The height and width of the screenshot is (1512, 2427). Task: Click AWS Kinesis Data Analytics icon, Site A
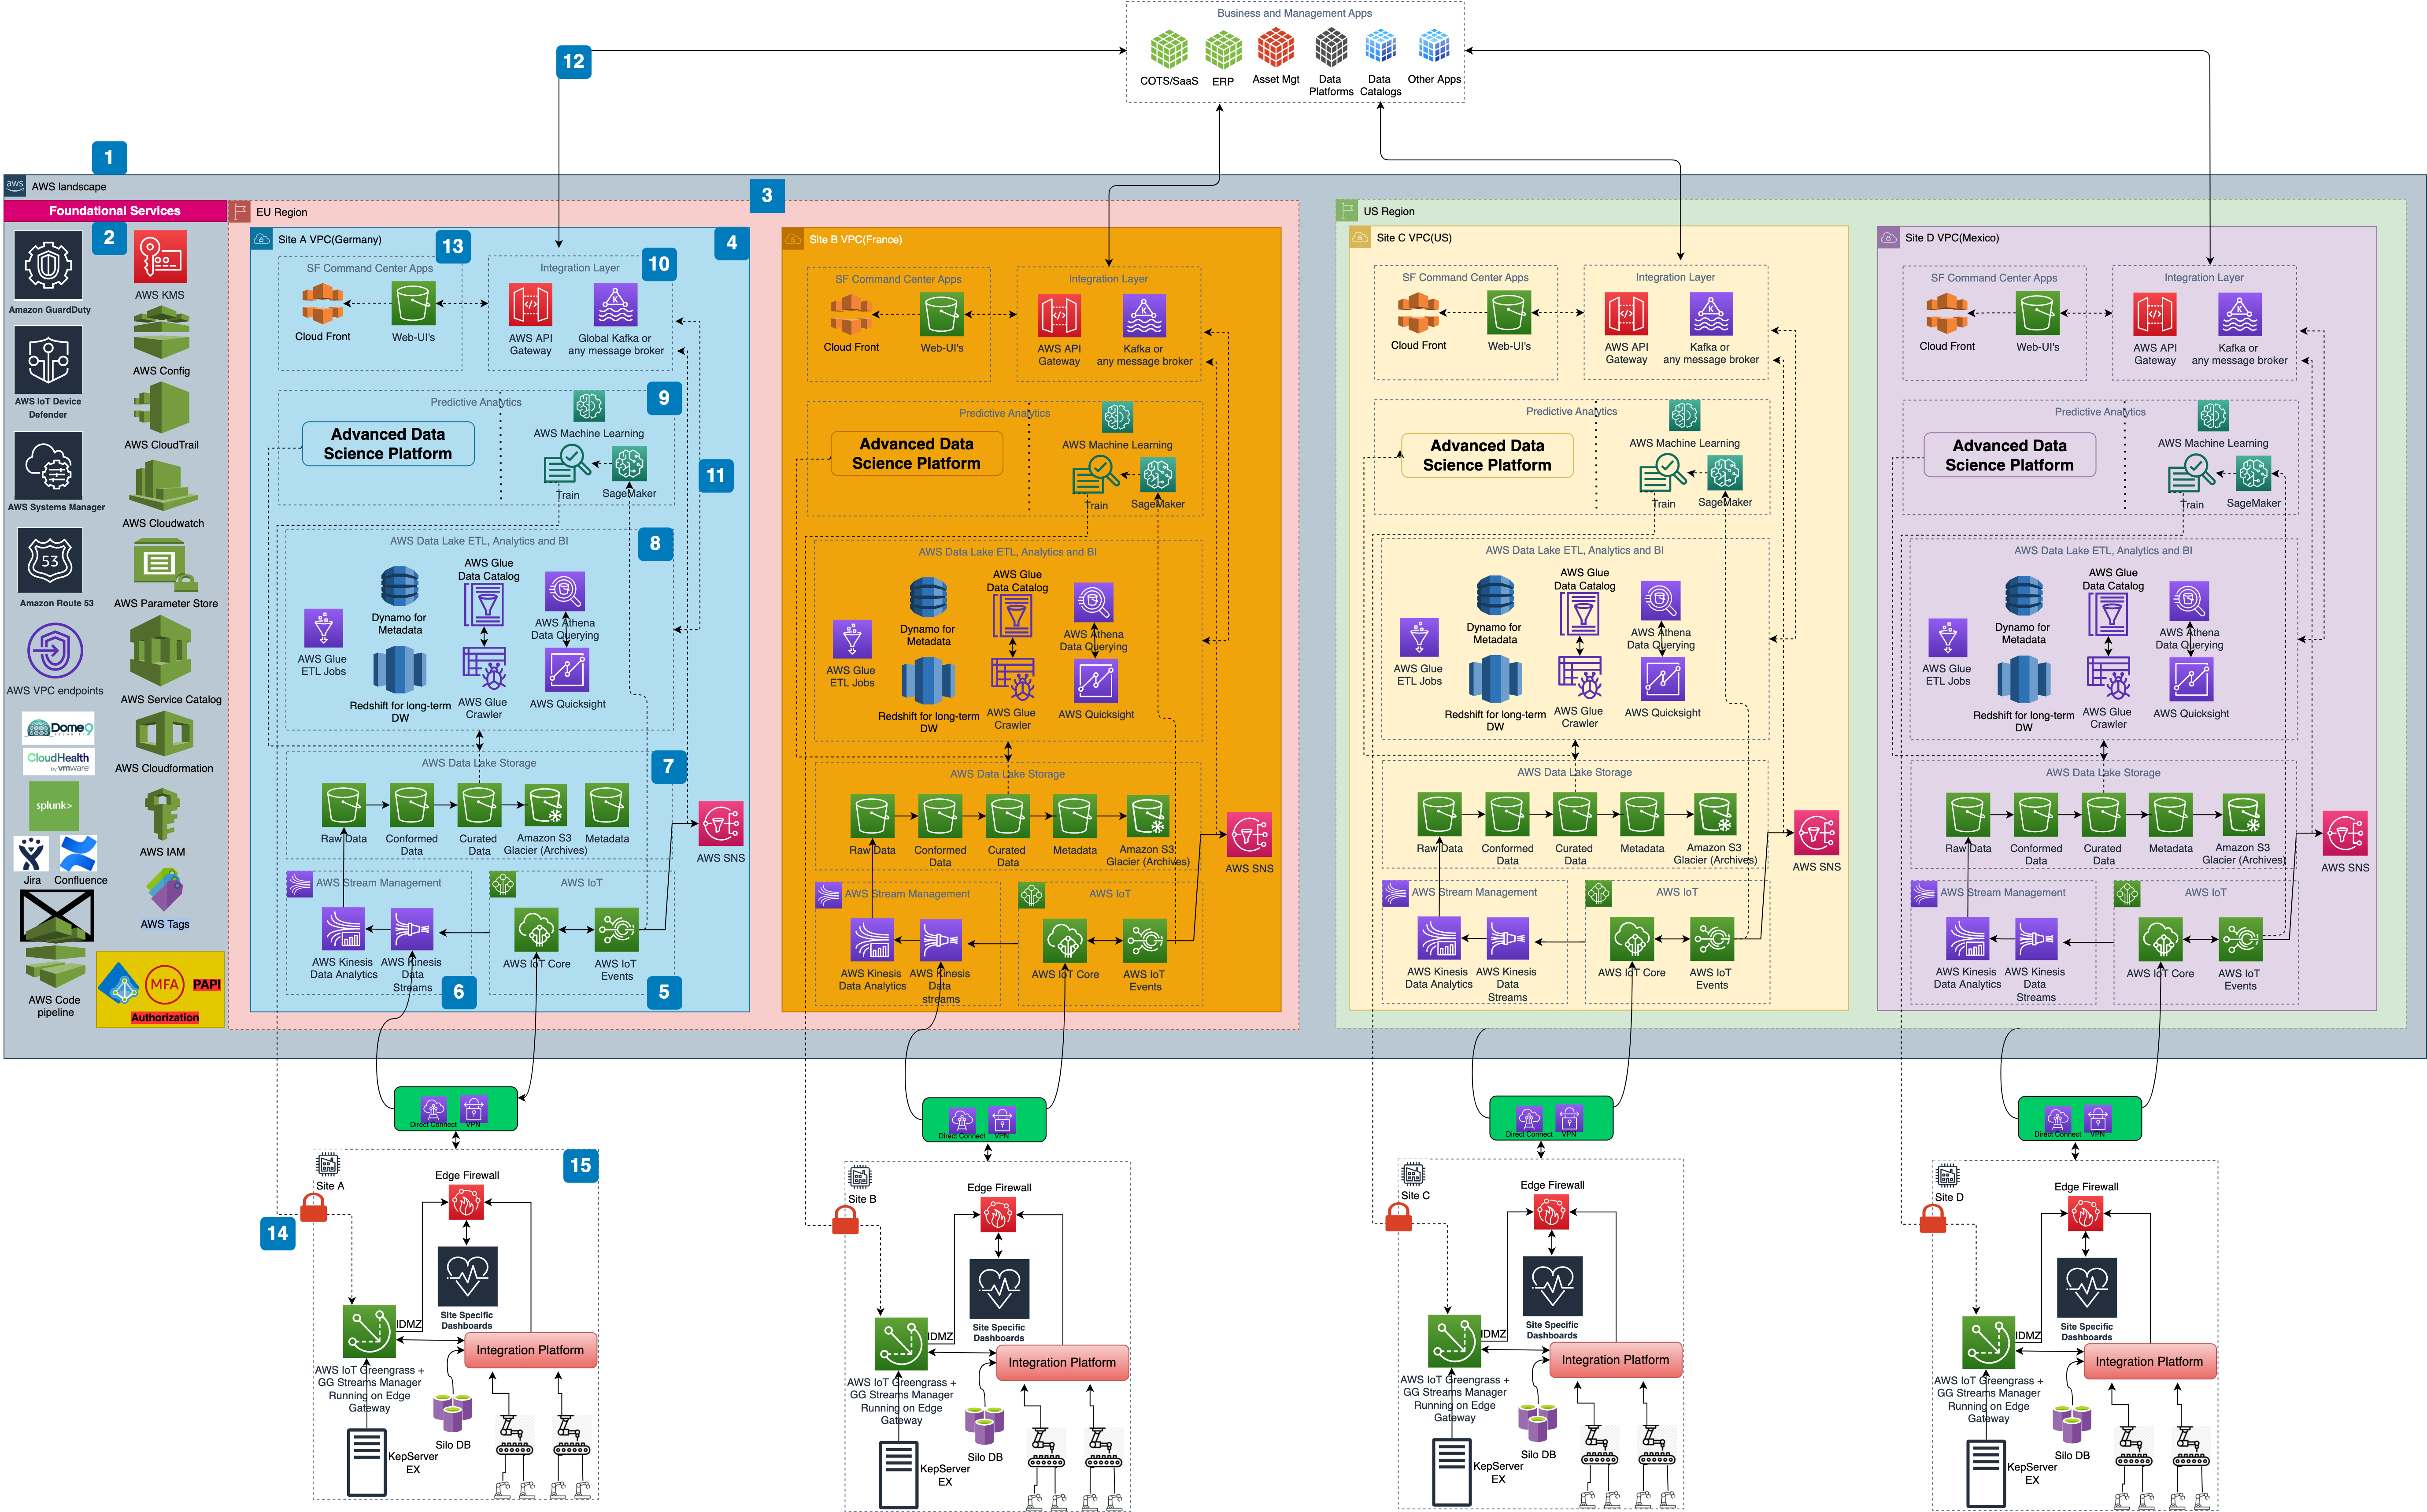[x=344, y=929]
